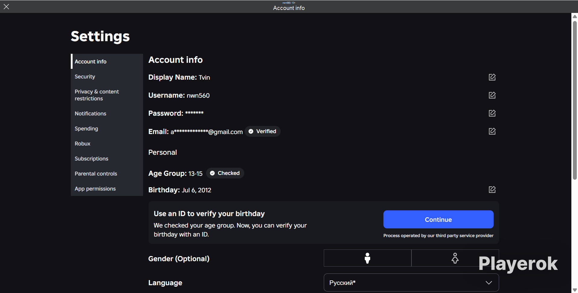Screen dimensions: 578x293
Task: Open the Robux settings page
Action: point(107,144)
